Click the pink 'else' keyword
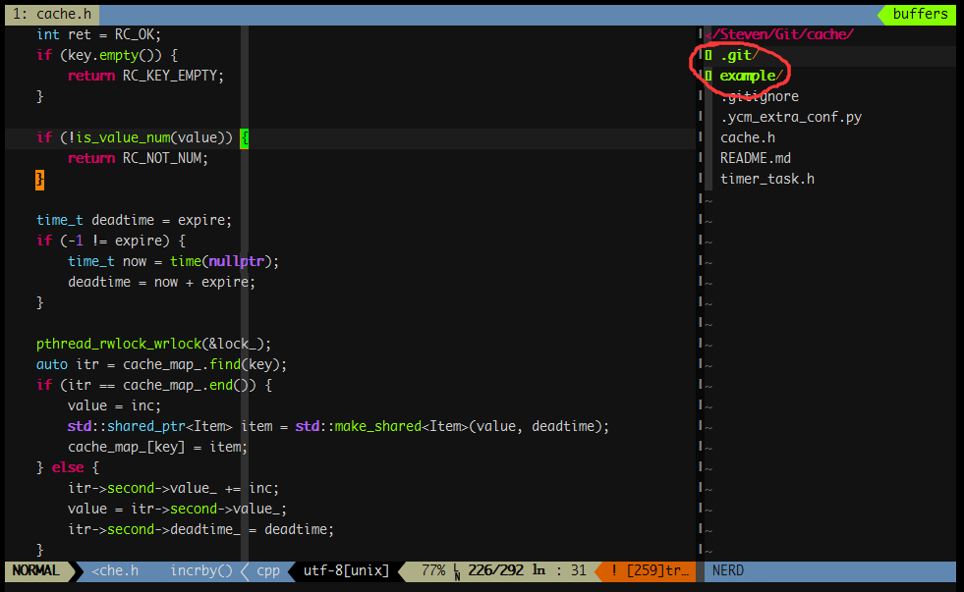Screen dimensions: 964x592 (68, 467)
